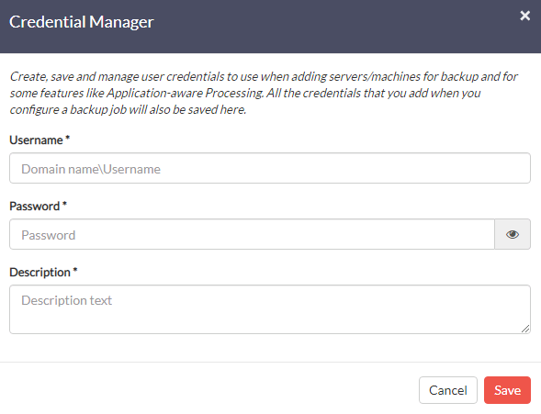Viewport: 541px width, 414px height.
Task: Toggle password visibility with the eye icon
Action: [513, 234]
